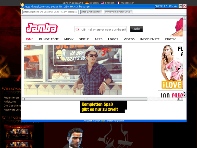This screenshot has height=148, width=197.
Task: Open VIDEOS menu item
Action: 129,39
